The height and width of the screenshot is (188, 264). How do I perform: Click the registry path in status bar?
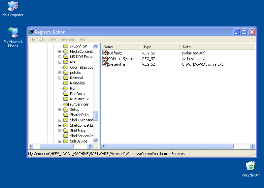tap(106, 154)
